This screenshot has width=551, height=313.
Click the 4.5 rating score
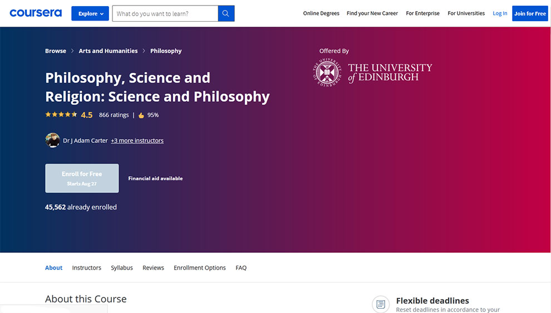click(x=87, y=115)
